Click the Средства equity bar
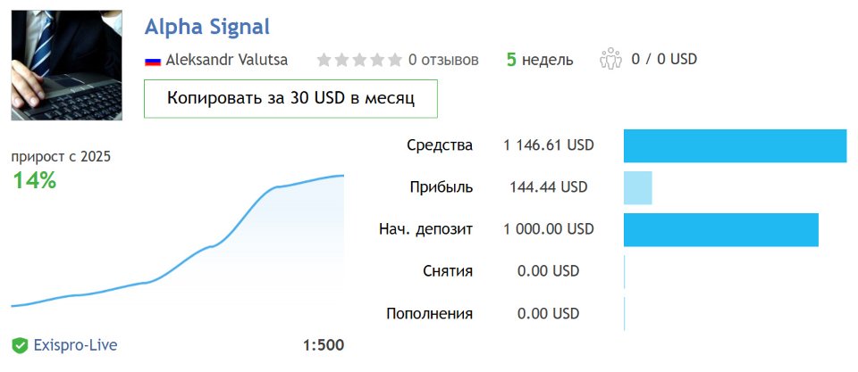Screen dimensions: 858x372 (x=735, y=146)
